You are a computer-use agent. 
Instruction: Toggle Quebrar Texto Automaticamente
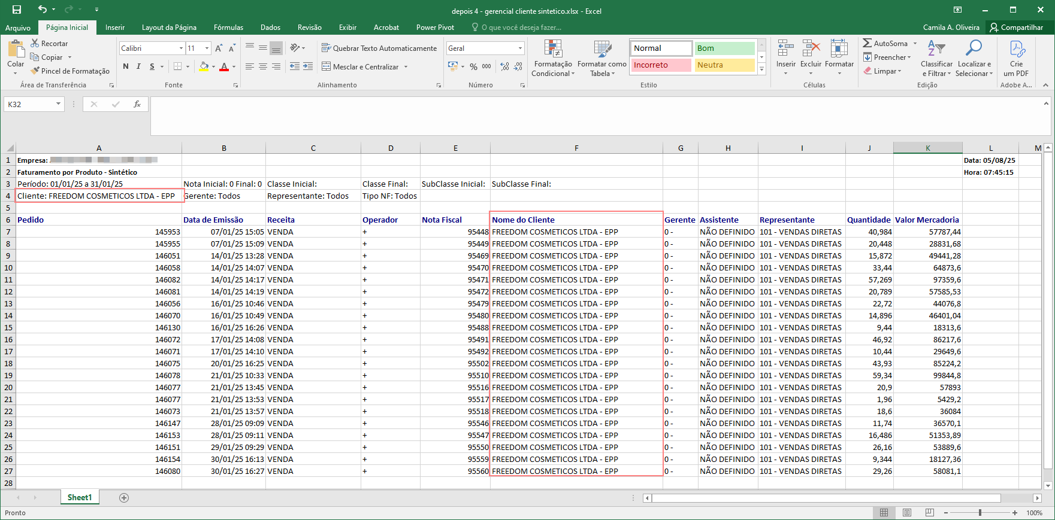[x=379, y=48]
